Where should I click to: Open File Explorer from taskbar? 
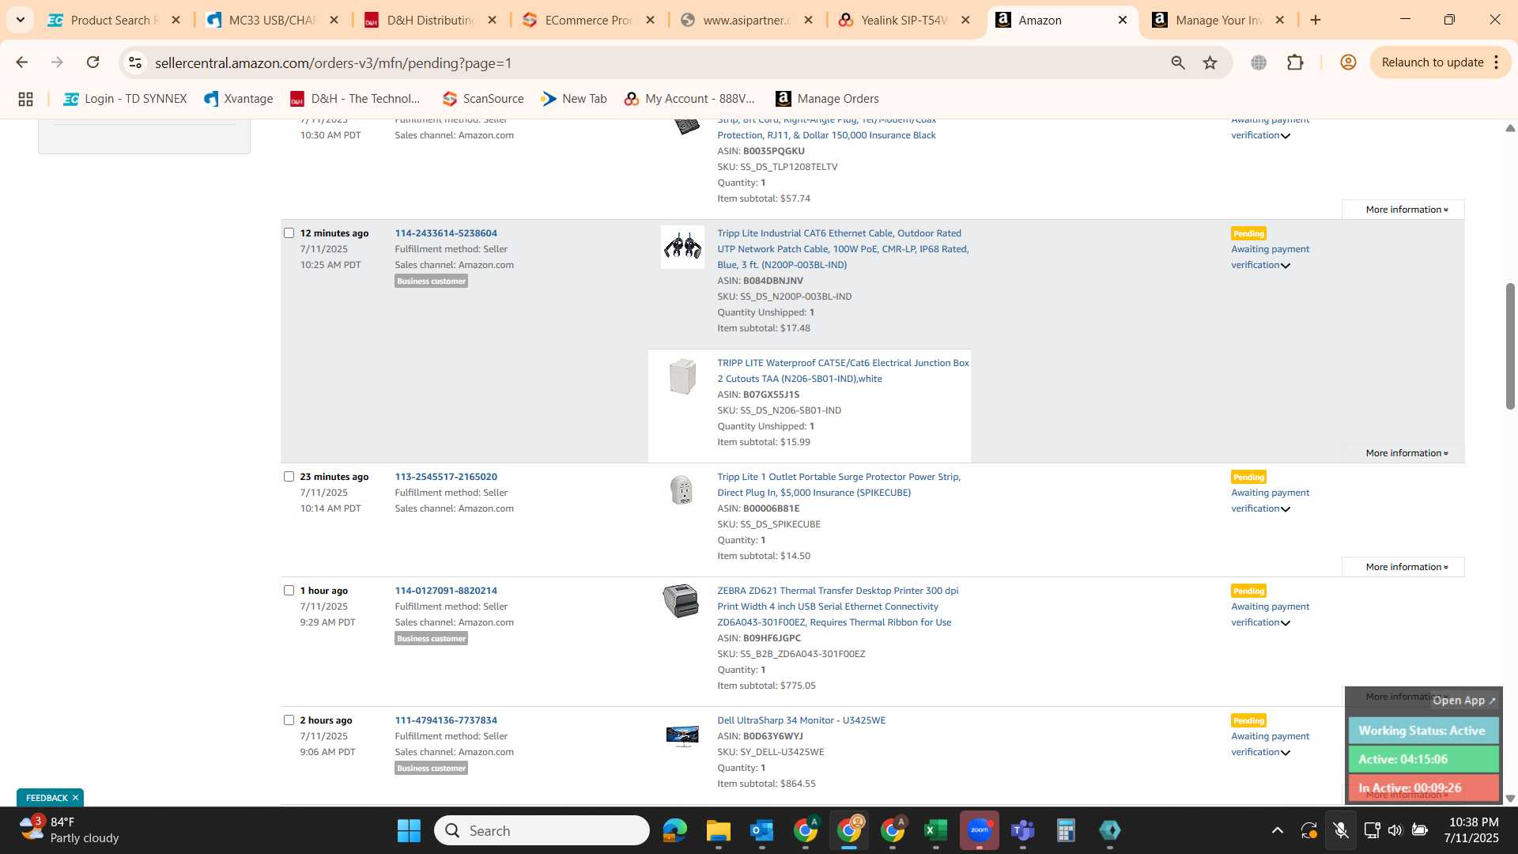pos(718,830)
